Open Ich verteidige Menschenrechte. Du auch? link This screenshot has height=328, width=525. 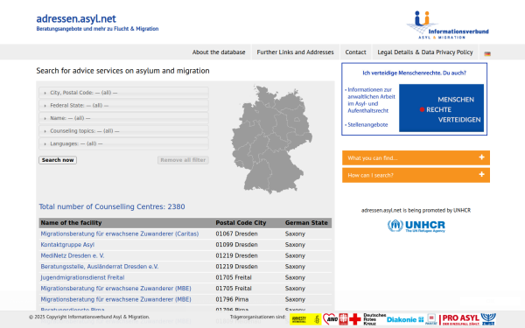coord(414,73)
